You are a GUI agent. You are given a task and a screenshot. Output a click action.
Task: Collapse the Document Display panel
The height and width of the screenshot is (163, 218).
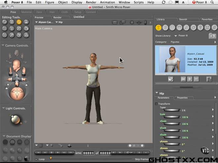click(x=4, y=136)
